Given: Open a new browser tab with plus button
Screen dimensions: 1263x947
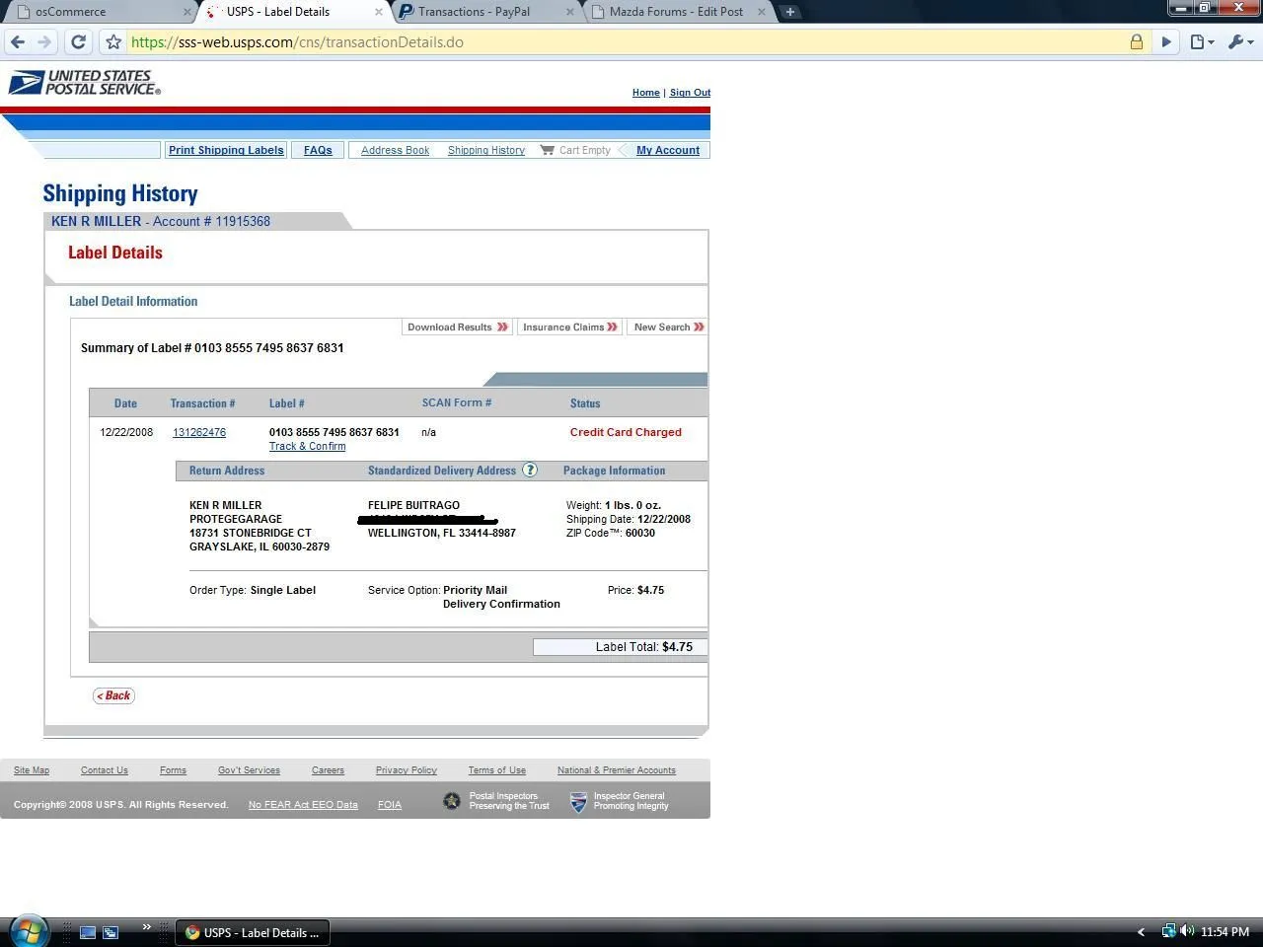Looking at the screenshot, I should click(x=789, y=12).
